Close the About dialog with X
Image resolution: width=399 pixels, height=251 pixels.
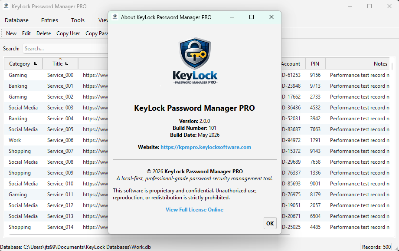(x=271, y=17)
